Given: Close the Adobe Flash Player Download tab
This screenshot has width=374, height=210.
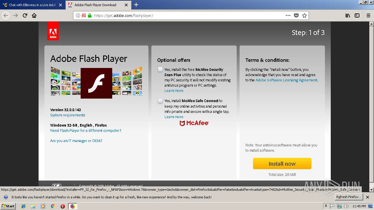Looking at the screenshot, I should (x=126, y=5).
